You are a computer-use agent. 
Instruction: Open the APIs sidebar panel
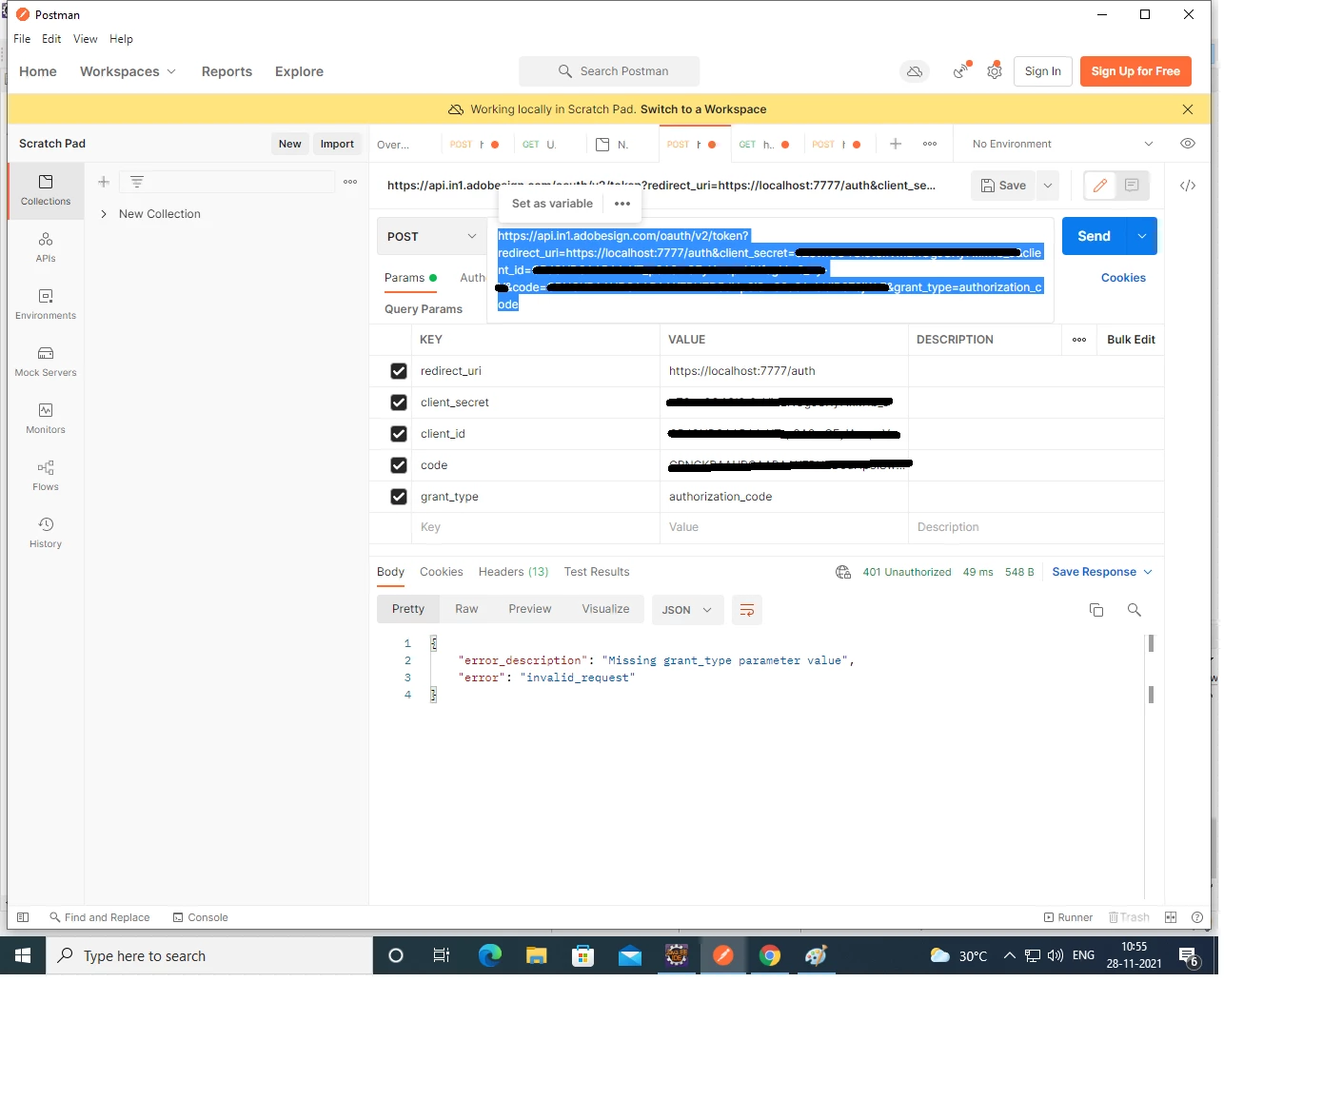46,247
